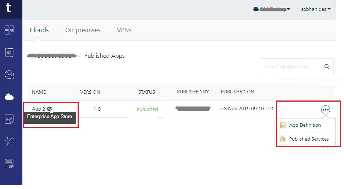Switch to the VPNs tab
Screen dimensions: 344x189
pos(124,30)
